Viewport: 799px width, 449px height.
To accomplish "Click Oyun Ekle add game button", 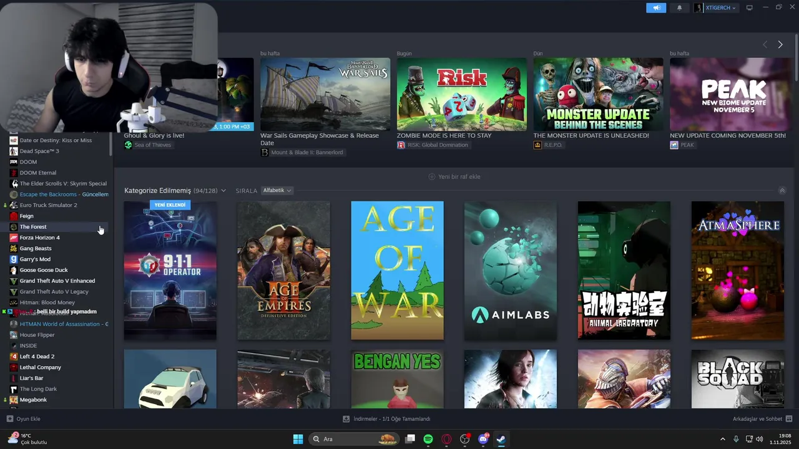I will (23, 419).
